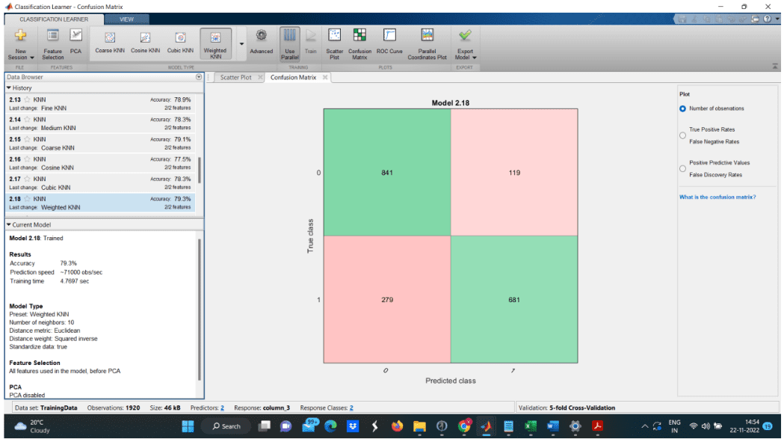Select Number of observations radio button
This screenshot has width=784, height=442.
pos(682,108)
